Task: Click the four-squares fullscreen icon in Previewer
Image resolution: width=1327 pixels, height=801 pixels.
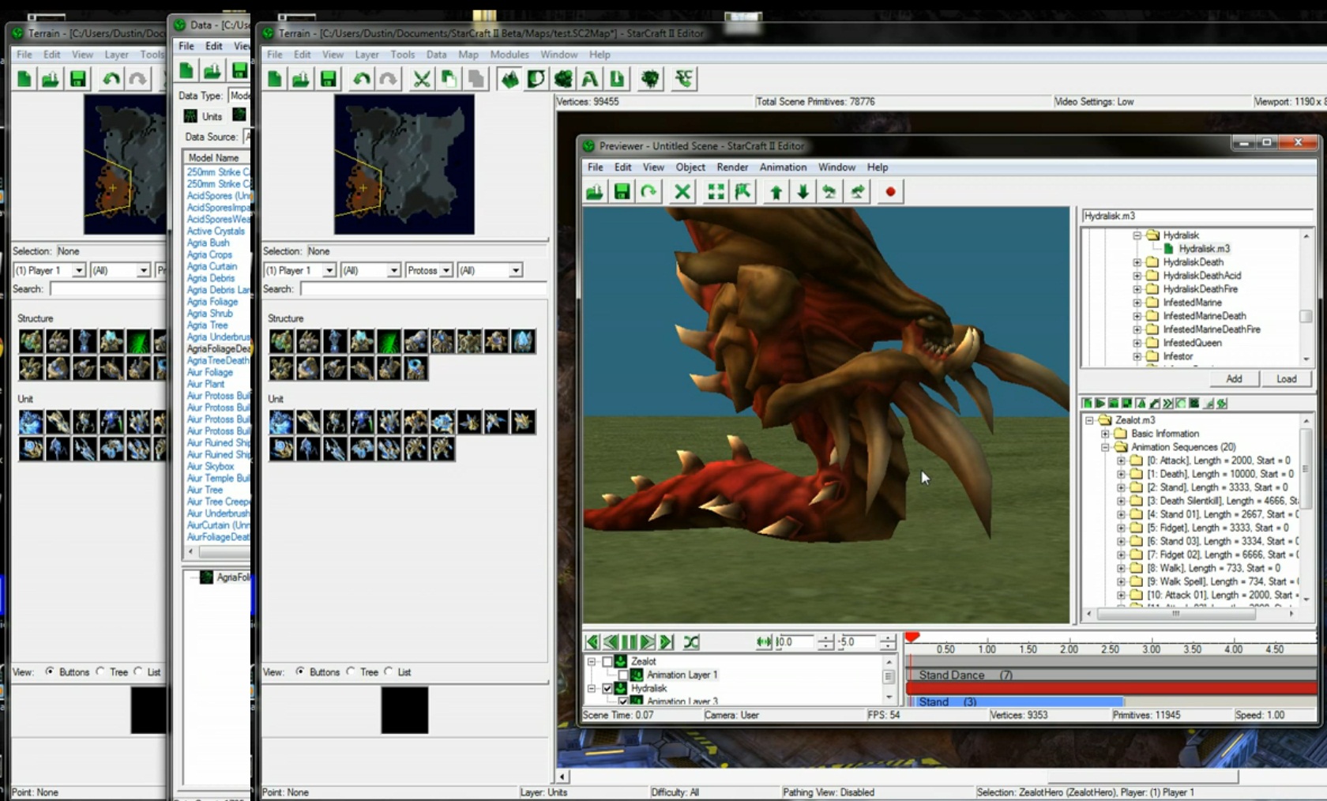Action: (716, 192)
